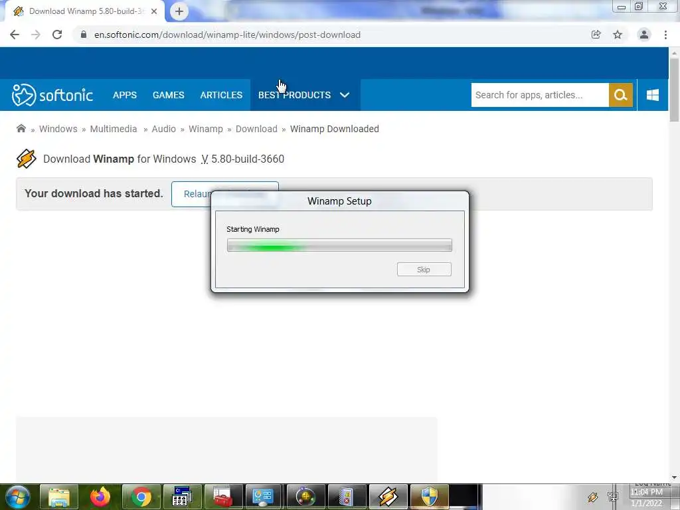This screenshot has width=680, height=510.
Task: Open the APPS menu
Action: (125, 95)
